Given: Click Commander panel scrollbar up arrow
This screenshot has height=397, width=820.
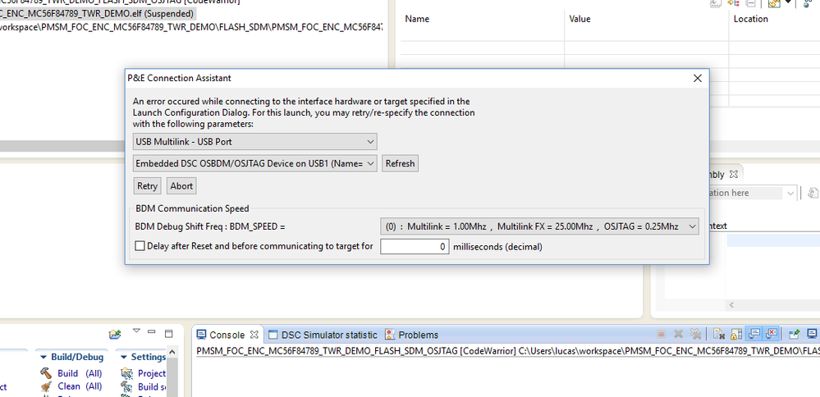Looking at the screenshot, I should tap(172, 353).
